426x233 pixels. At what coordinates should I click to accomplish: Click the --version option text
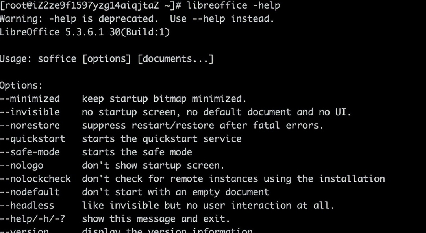click(24, 231)
